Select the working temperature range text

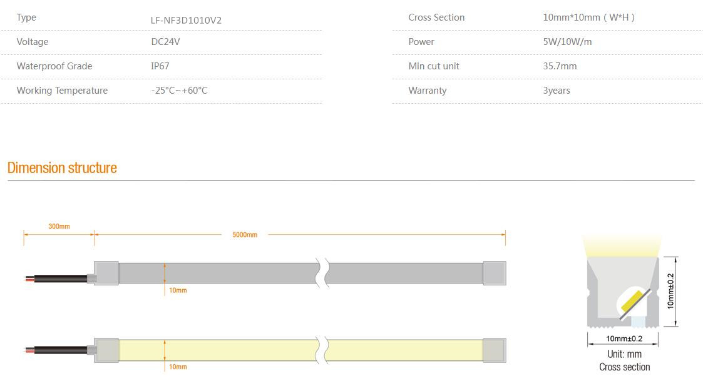click(179, 91)
